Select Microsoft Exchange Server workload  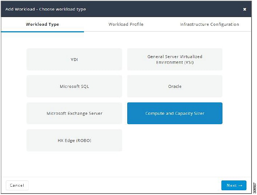pyautogui.click(x=74, y=113)
